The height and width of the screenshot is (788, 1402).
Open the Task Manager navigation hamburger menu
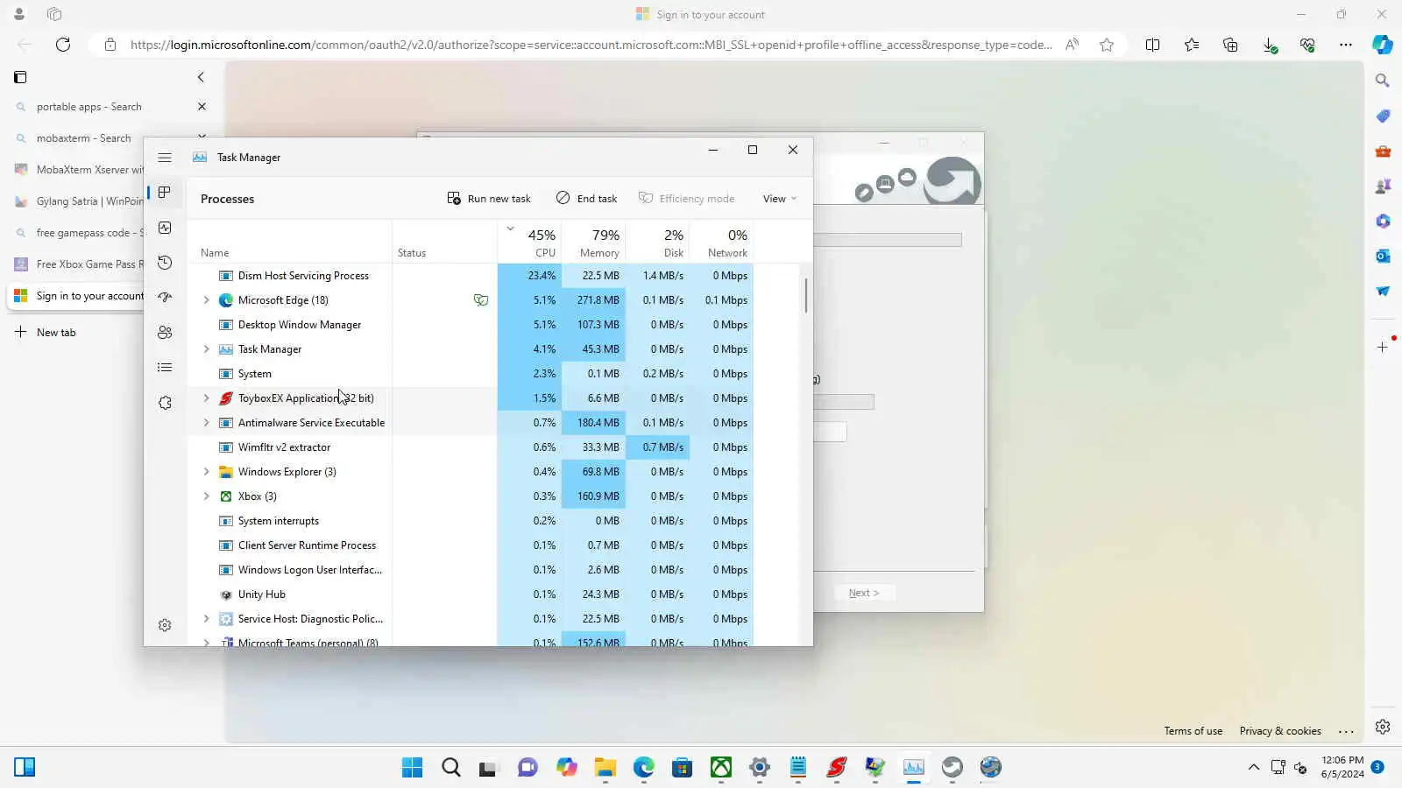[165, 158]
